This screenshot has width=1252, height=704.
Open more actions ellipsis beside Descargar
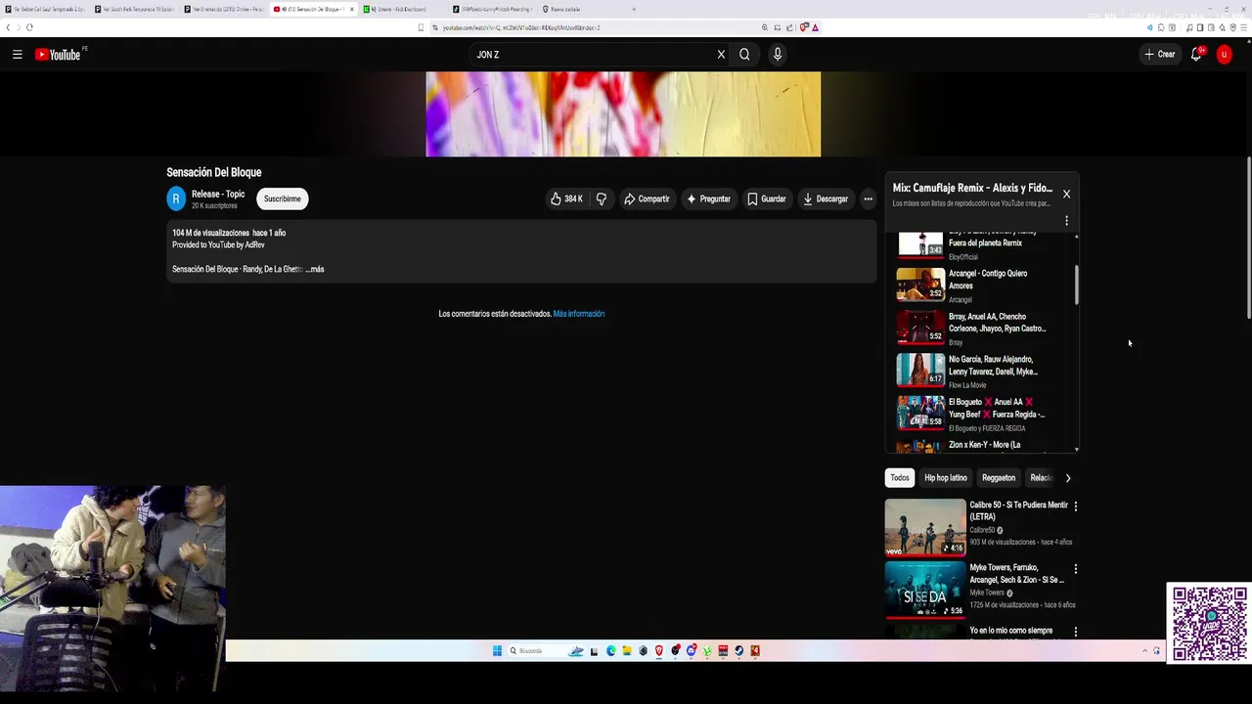click(868, 199)
